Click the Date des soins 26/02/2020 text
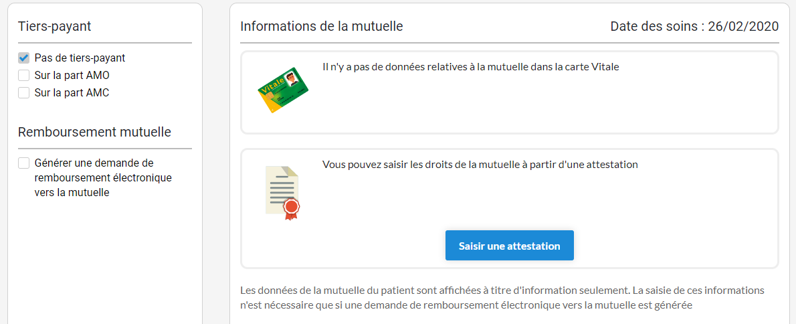Viewport: 796px width, 324px height. click(x=694, y=27)
